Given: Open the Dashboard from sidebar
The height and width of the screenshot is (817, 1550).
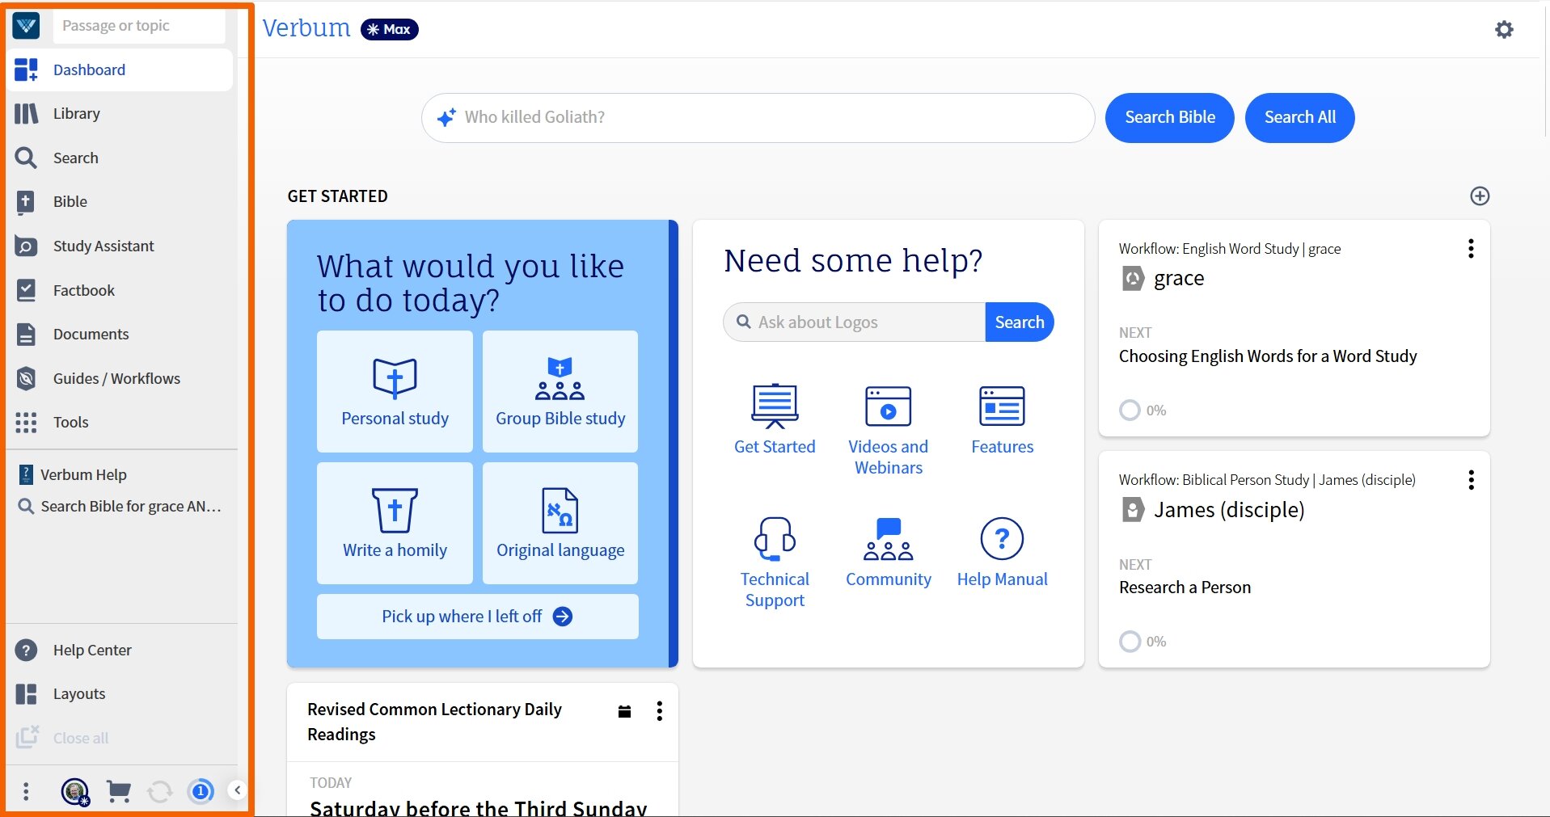Looking at the screenshot, I should [121, 69].
